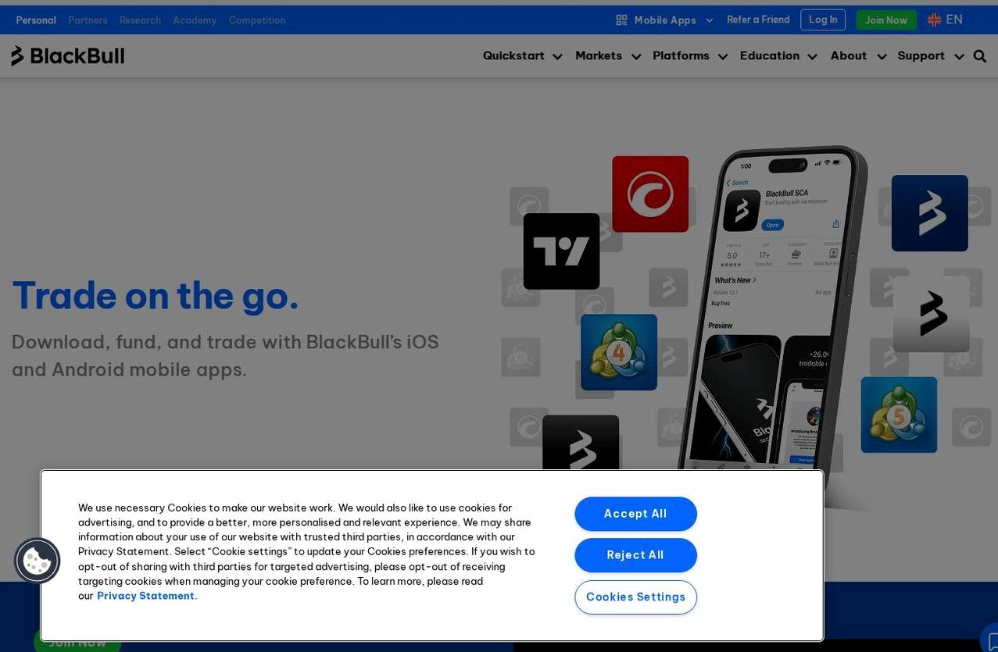998x652 pixels.
Task: Click the Trade on the go heading
Action: pos(156,296)
